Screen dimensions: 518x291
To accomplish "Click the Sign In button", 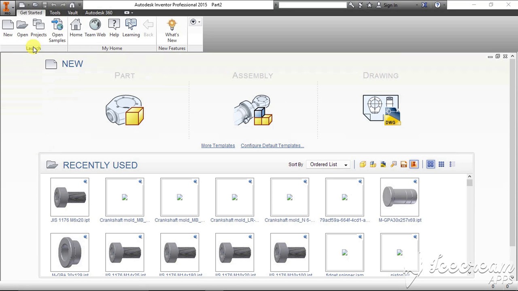I will (387, 5).
